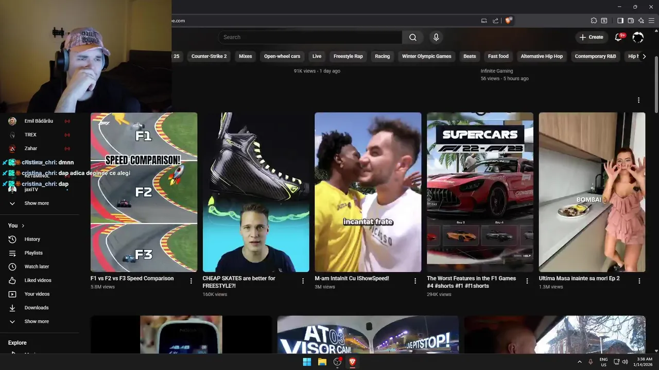Open Emil Bădărău channel subscription
This screenshot has width=659, height=370.
pyautogui.click(x=40, y=121)
